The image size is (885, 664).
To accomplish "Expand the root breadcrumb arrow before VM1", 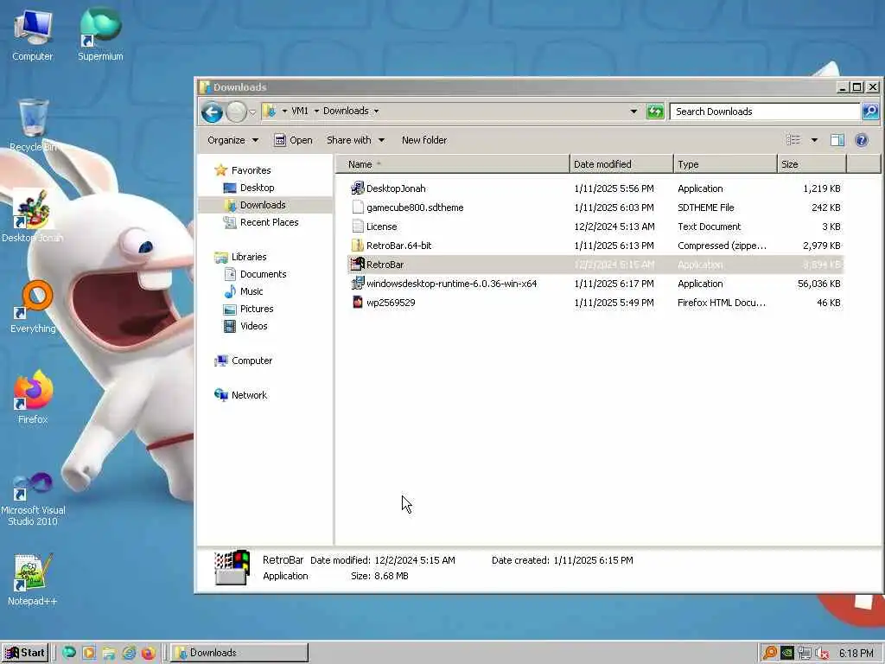I will (284, 111).
